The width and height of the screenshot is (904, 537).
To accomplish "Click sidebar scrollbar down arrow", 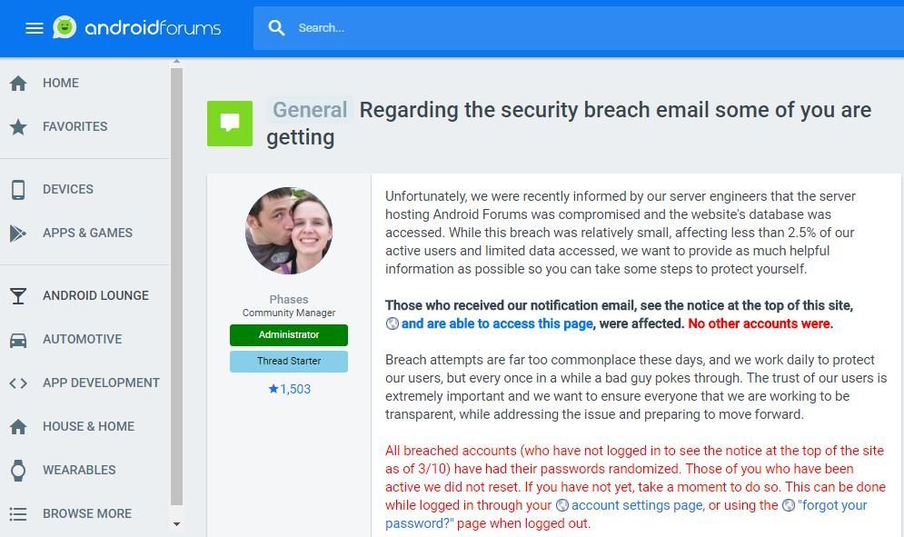I will pyautogui.click(x=177, y=524).
